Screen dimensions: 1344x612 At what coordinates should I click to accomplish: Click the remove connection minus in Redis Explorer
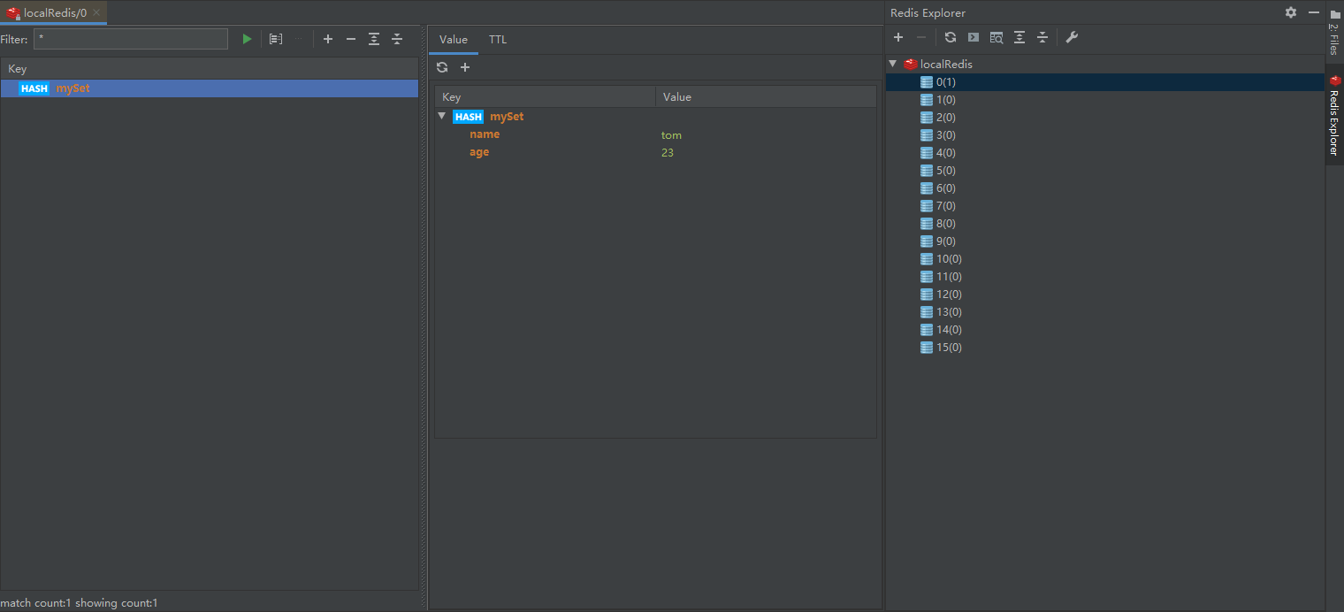tap(921, 37)
